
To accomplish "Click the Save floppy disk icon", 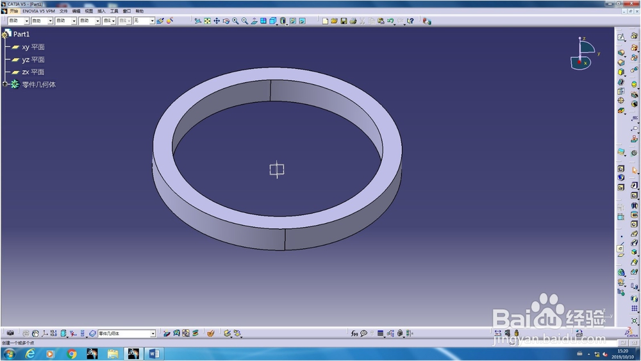I will tap(344, 21).
